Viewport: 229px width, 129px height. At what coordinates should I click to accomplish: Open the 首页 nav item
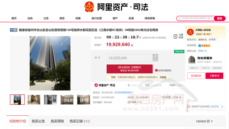pyautogui.click(x=14, y=18)
